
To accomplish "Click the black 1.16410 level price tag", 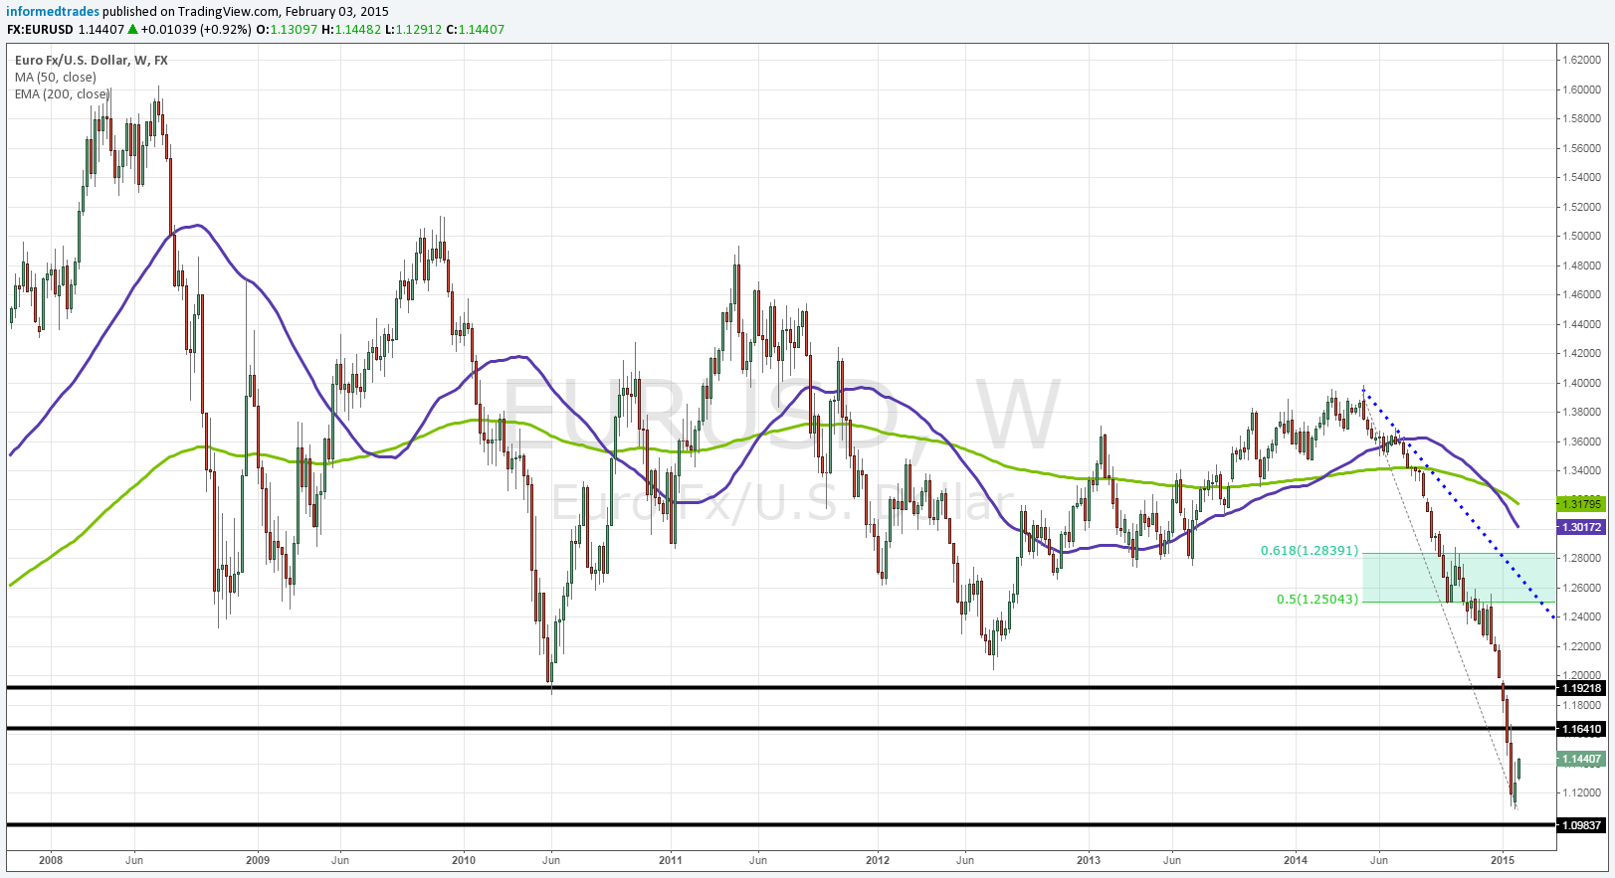I will pos(1581,729).
